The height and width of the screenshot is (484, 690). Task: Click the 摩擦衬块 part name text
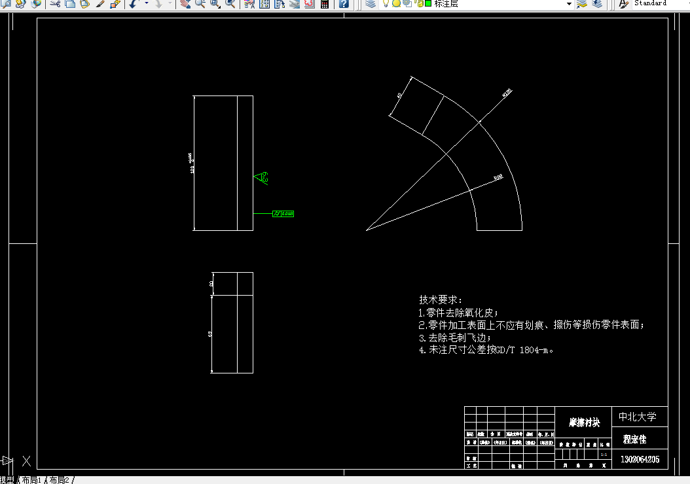pyautogui.click(x=584, y=423)
